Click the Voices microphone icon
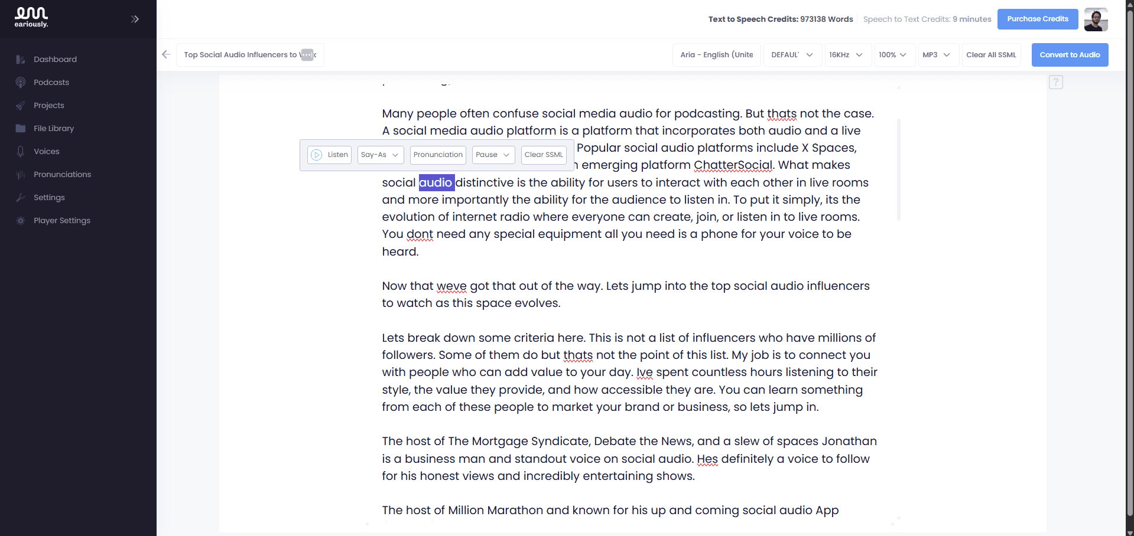 [21, 152]
